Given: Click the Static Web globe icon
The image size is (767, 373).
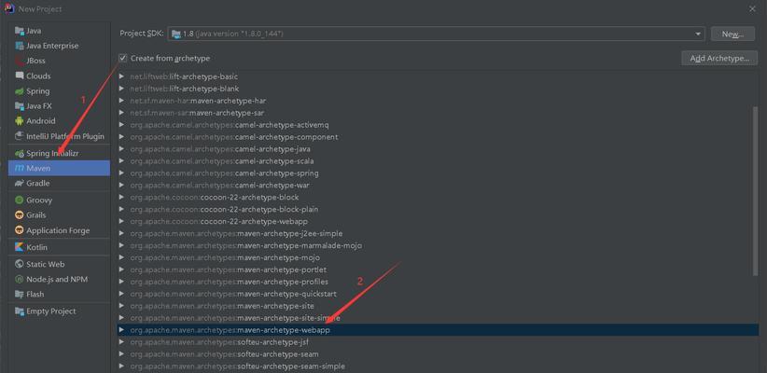Looking at the screenshot, I should coord(20,264).
